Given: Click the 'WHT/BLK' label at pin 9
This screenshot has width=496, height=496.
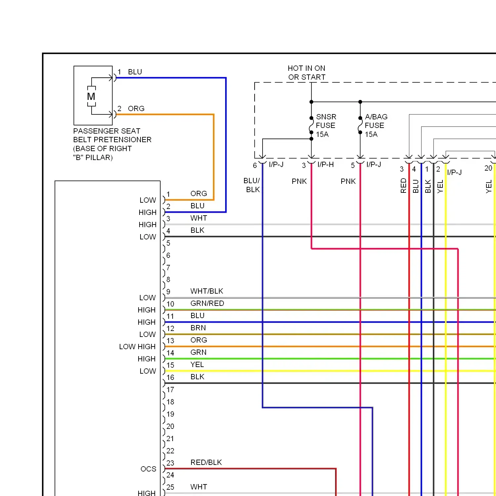Looking at the screenshot, I should pos(207,291).
